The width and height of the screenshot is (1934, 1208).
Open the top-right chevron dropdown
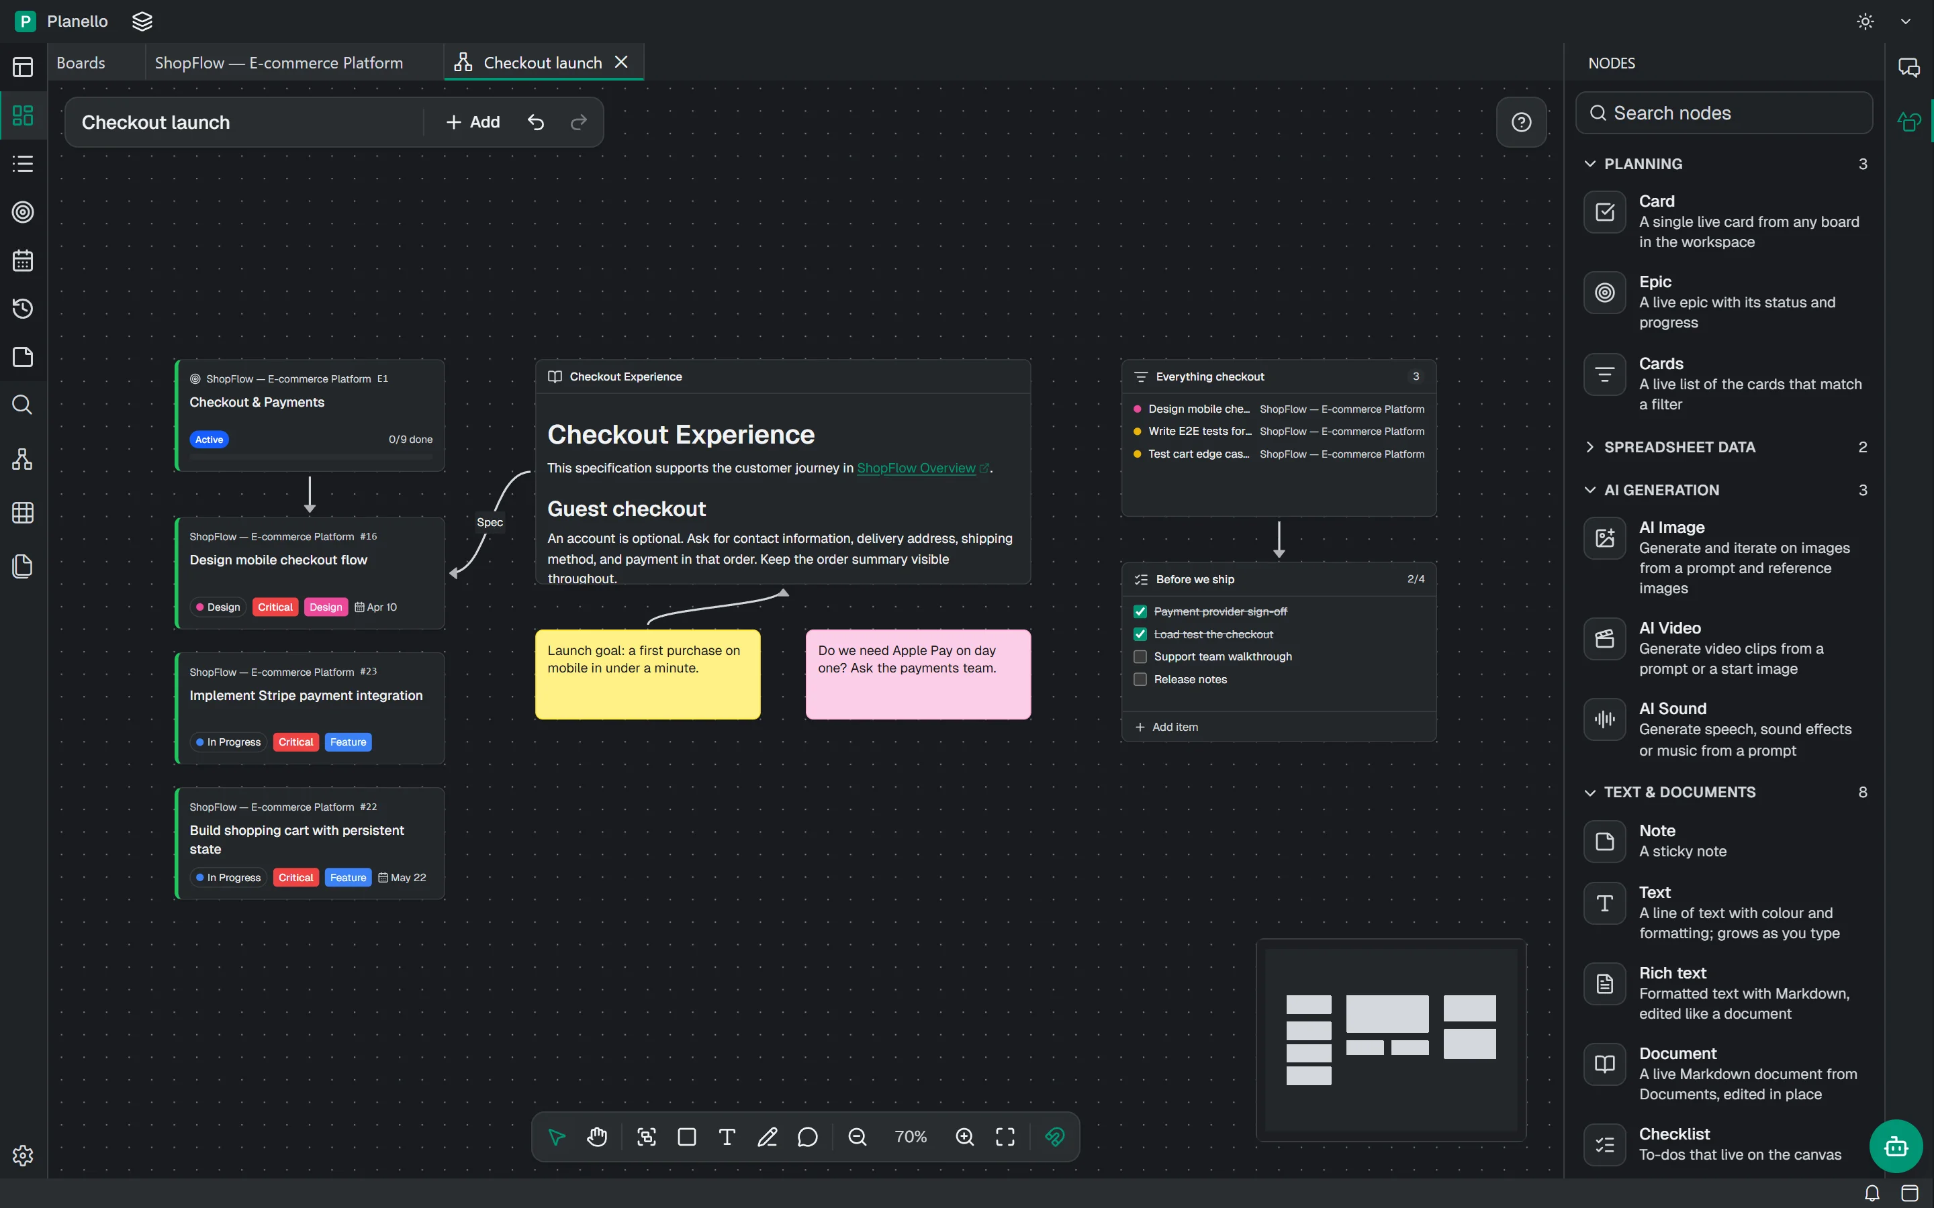pos(1905,21)
